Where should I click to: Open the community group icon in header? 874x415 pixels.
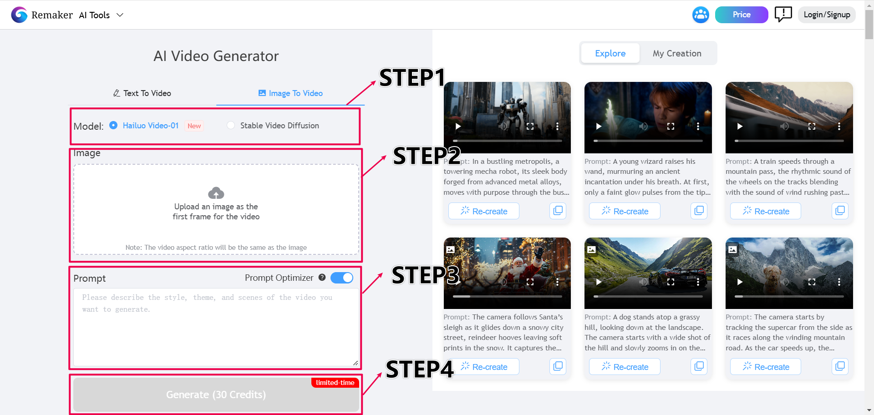point(701,15)
